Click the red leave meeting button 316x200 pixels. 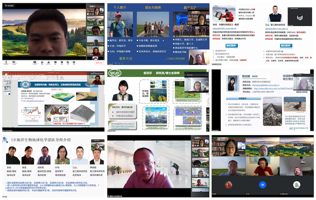click(99, 63)
